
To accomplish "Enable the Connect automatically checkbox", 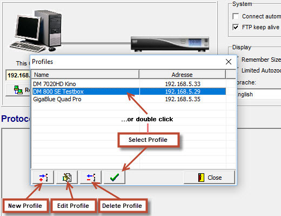I will pyautogui.click(x=236, y=16).
